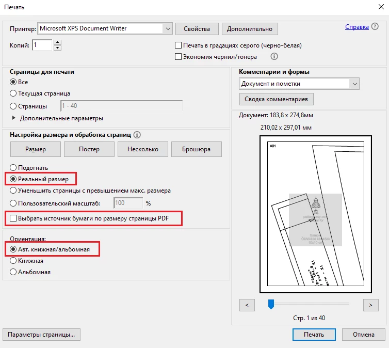Click the info icon beside ink saving
389x348 pixels.
click(274, 56)
